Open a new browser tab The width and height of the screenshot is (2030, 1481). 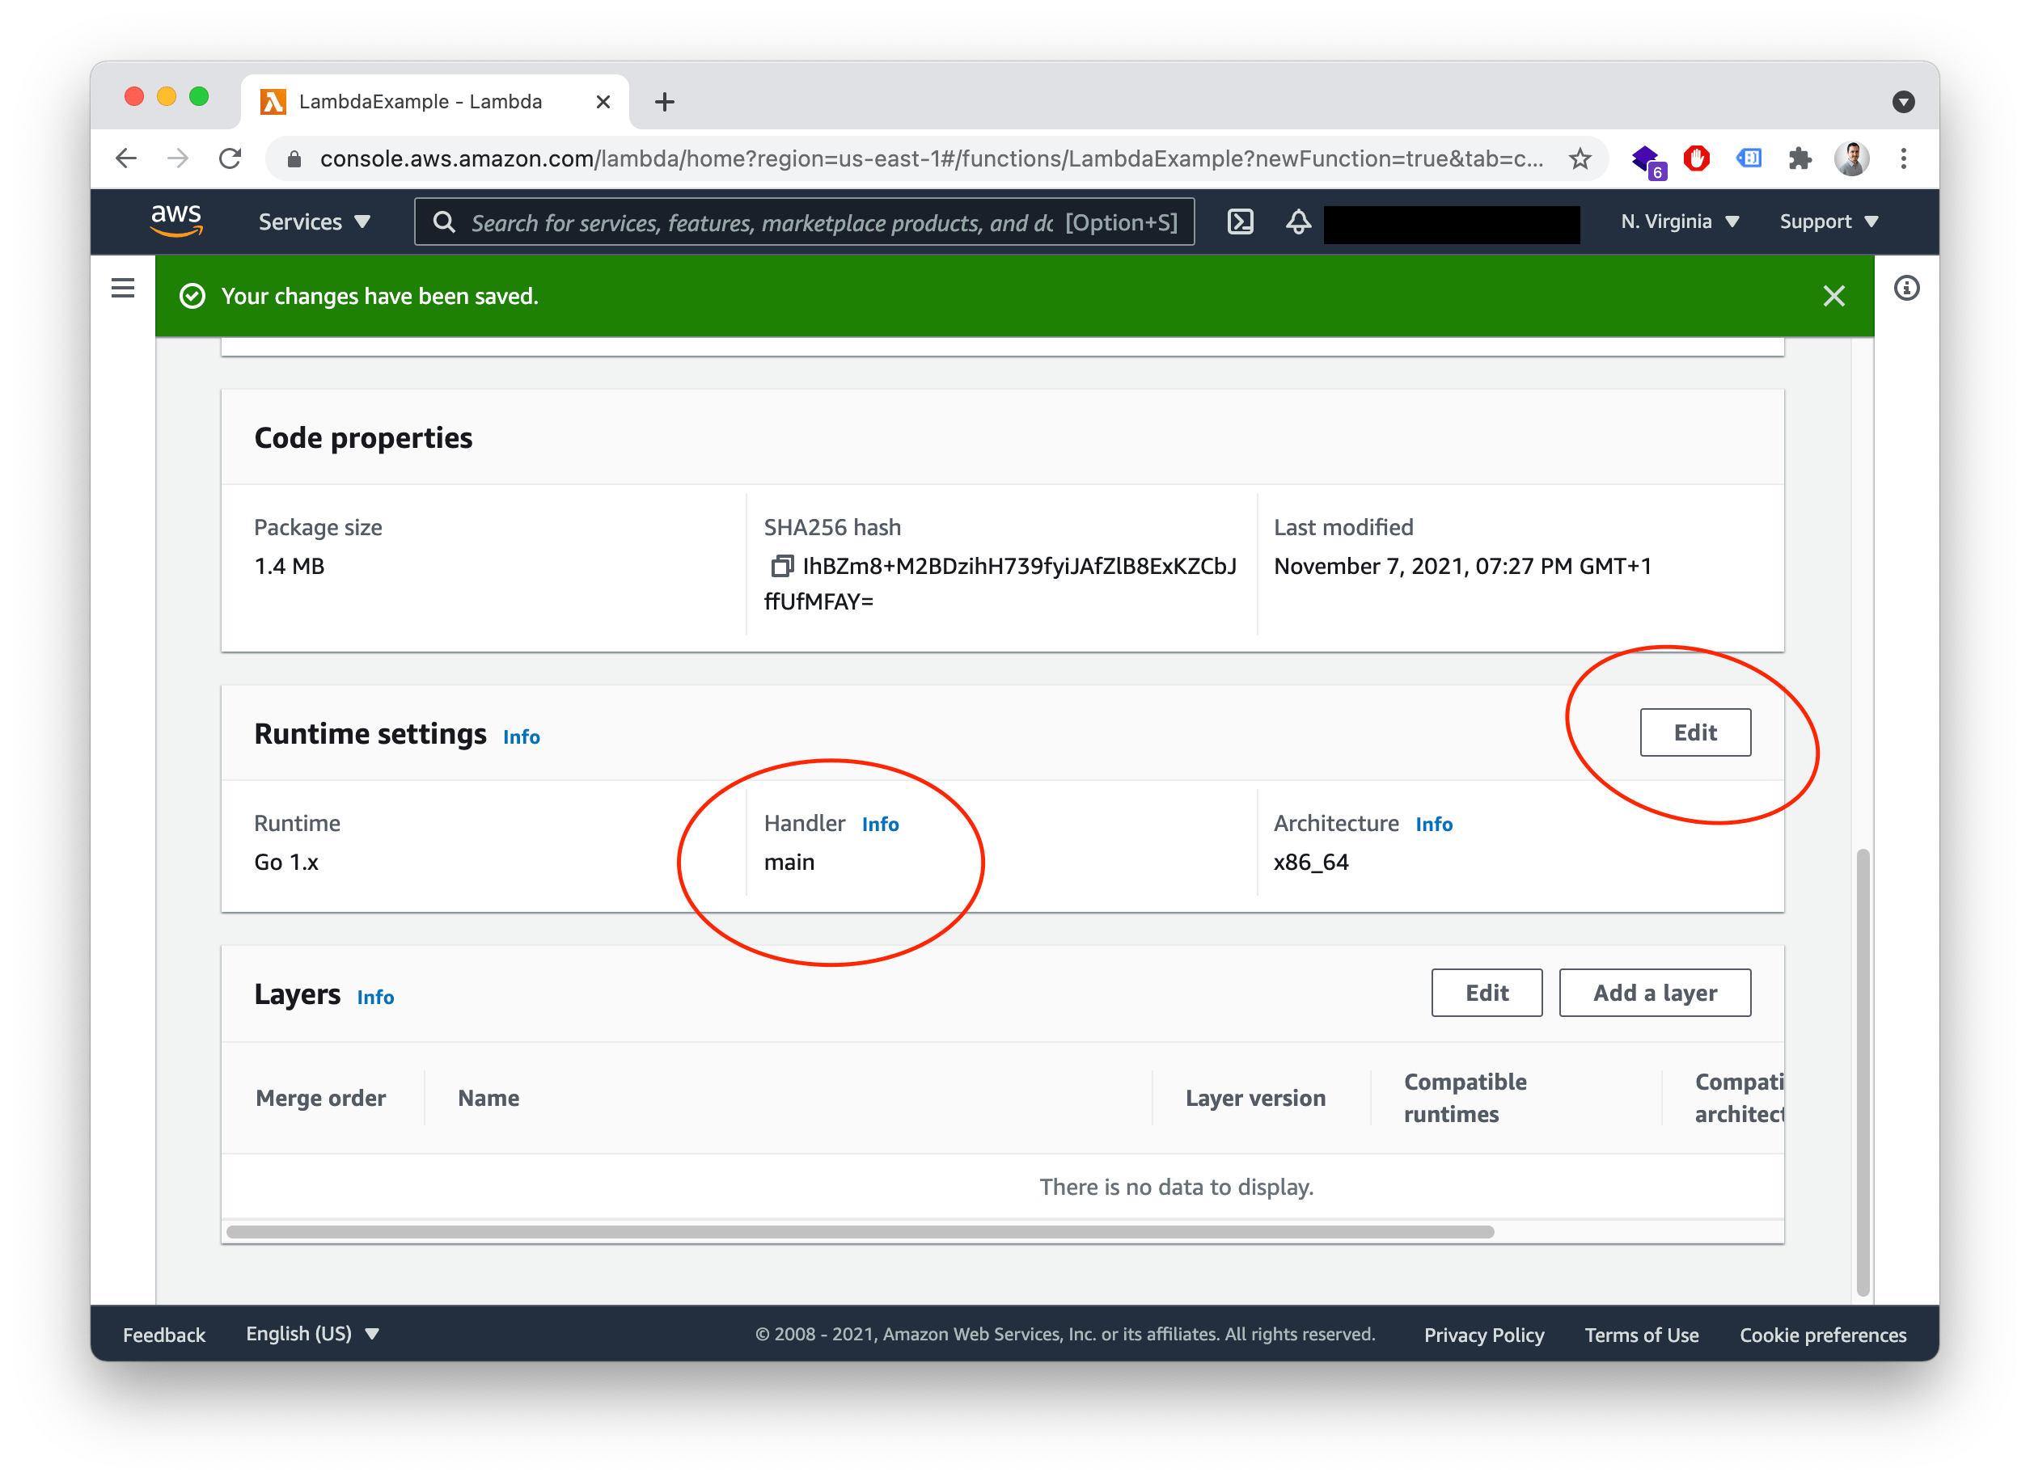[665, 101]
